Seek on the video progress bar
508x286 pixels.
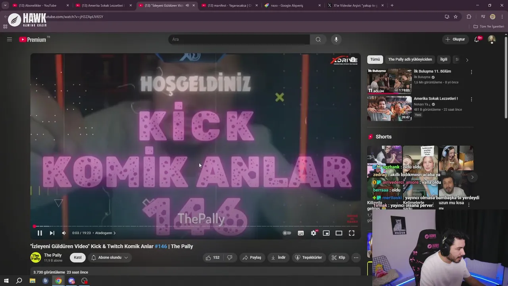click(x=195, y=226)
